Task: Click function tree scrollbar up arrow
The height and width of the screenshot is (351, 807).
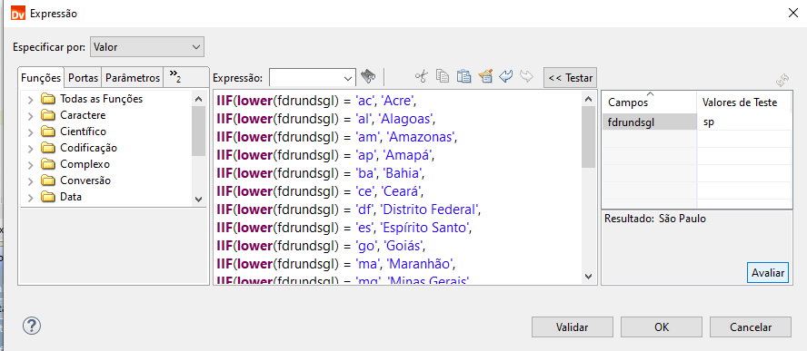Action: [x=199, y=98]
